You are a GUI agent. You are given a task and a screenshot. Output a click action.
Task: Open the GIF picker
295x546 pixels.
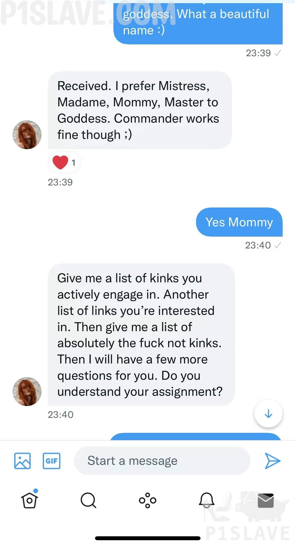(51, 461)
